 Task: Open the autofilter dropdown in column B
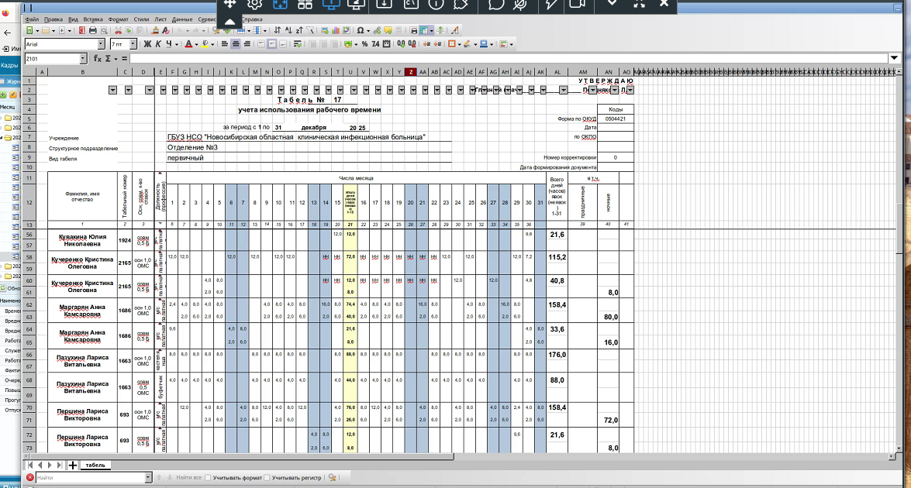pos(112,90)
